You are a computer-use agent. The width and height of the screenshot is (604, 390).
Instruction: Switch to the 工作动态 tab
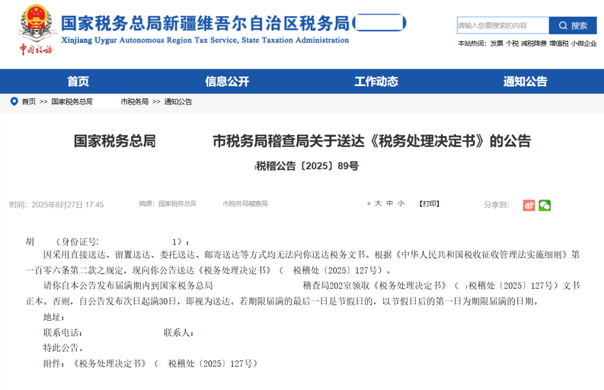(376, 81)
